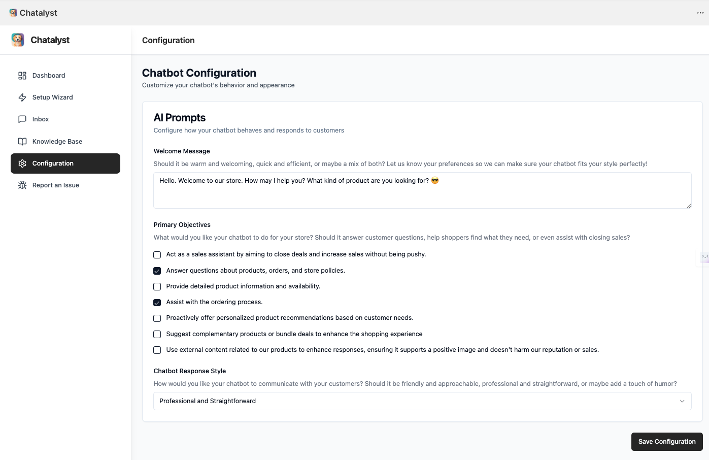Check provide detailed product information option

pyautogui.click(x=157, y=286)
